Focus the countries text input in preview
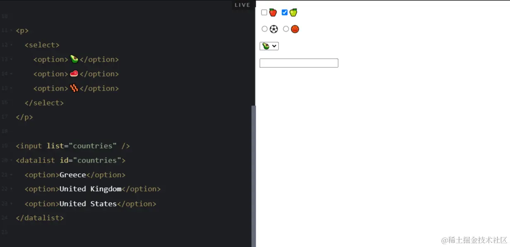Viewport: 510px width, 247px height. point(299,63)
